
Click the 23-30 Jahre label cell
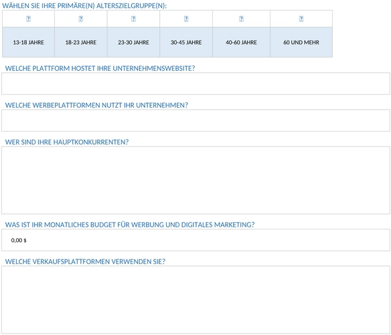(133, 42)
